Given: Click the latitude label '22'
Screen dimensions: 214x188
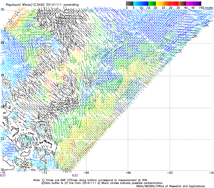Looking at the screenshot, I should coord(2,139).
